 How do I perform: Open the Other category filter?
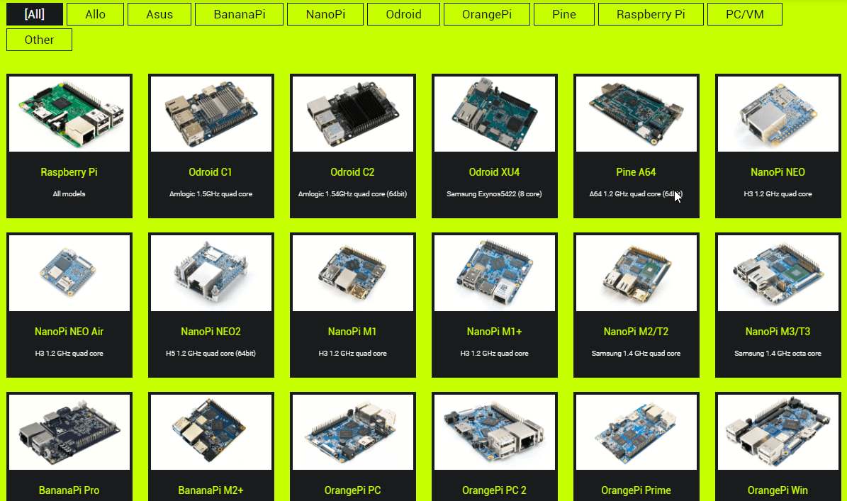click(x=39, y=40)
